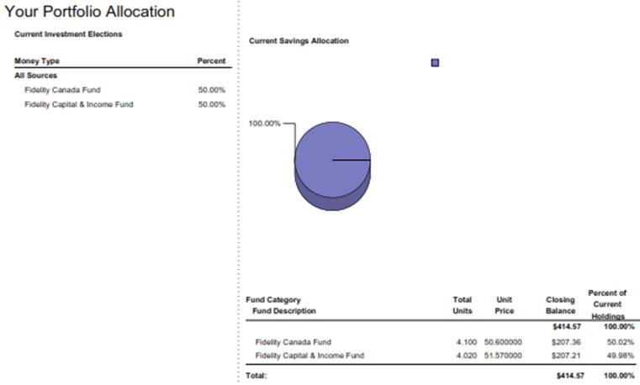The image size is (640, 385).
Task: Click Percent of Current Holdings header
Action: point(607,304)
